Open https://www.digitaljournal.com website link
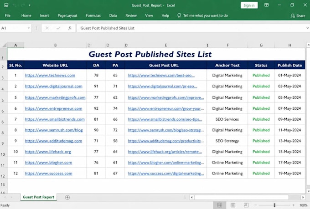This screenshot has width=310, height=209. click(x=54, y=86)
